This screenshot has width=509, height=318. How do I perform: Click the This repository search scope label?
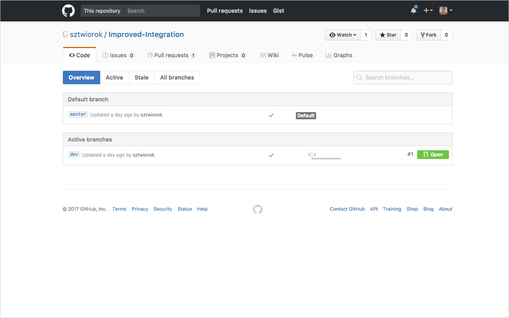coord(102,11)
